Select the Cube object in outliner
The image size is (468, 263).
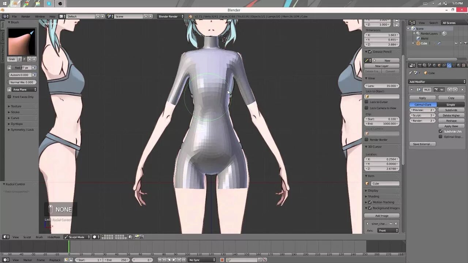tap(424, 43)
